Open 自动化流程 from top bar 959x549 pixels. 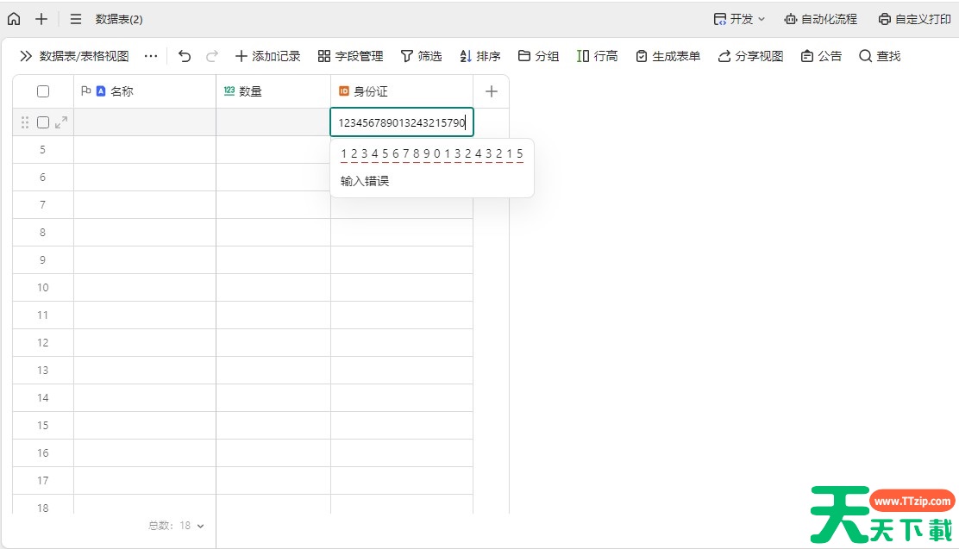click(x=820, y=19)
